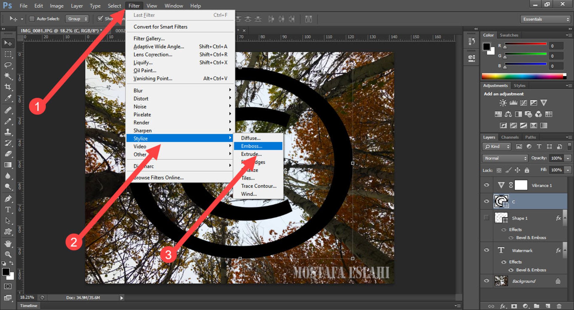Select the Healing Brush tool
Image resolution: width=574 pixels, height=310 pixels.
(x=8, y=110)
